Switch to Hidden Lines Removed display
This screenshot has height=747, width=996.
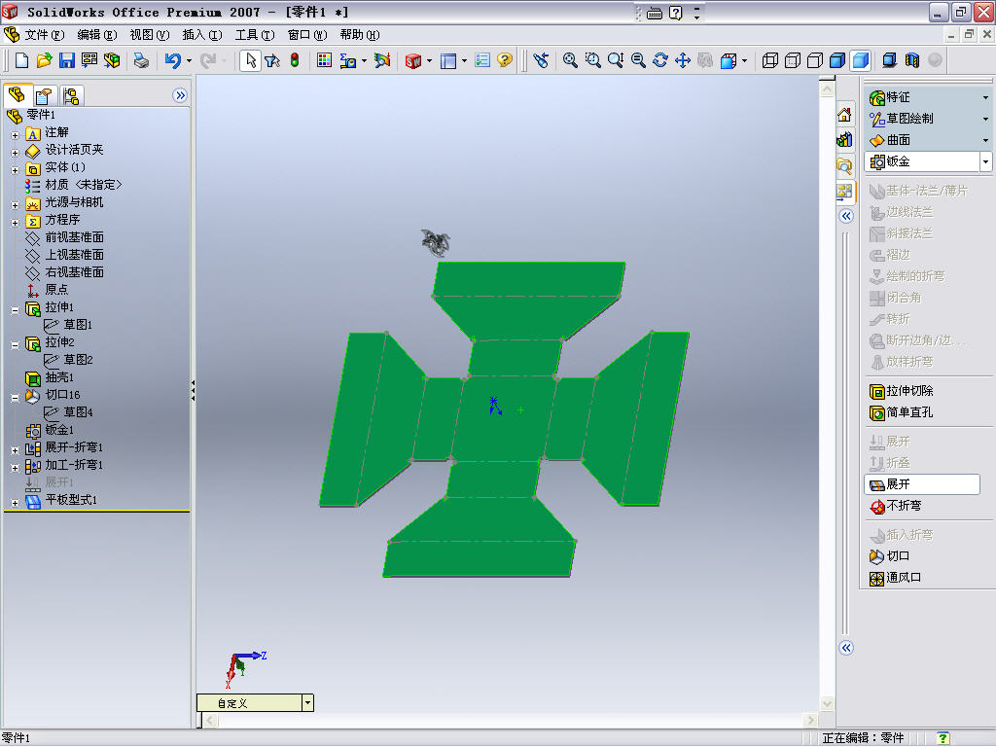[x=815, y=60]
